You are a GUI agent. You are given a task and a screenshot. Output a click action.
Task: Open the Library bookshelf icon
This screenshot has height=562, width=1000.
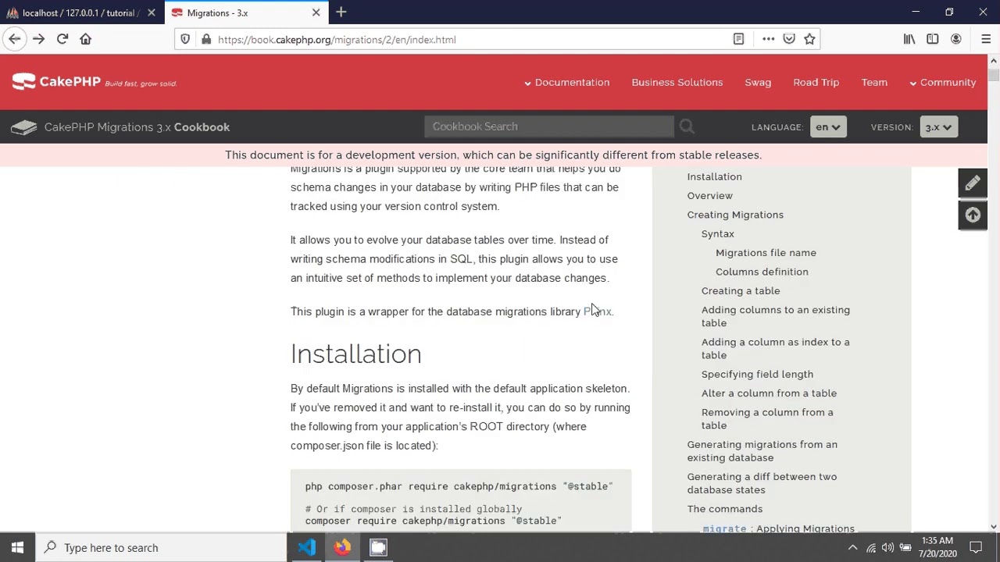point(909,39)
